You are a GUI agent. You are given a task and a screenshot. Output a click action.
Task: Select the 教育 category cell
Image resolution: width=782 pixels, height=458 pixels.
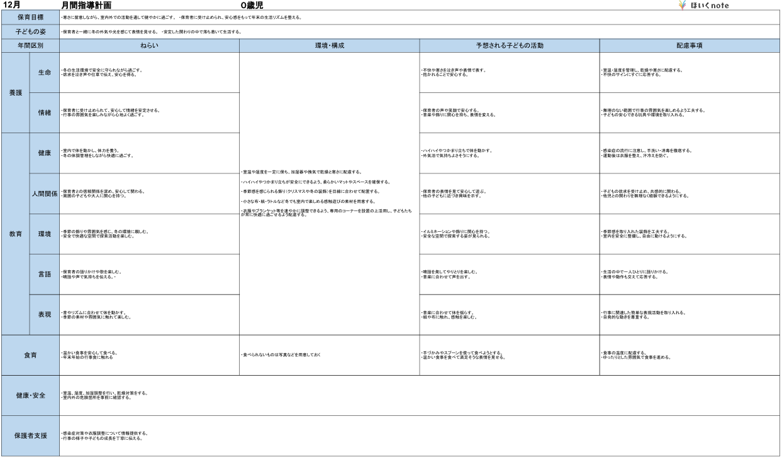point(15,234)
